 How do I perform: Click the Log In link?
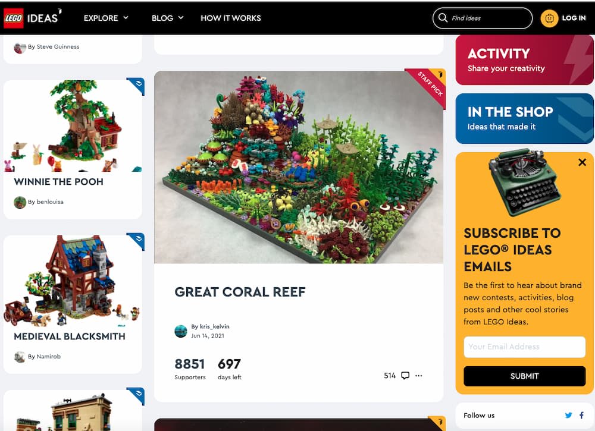pos(574,18)
